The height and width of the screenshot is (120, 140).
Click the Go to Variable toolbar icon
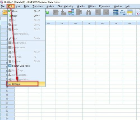[x=64, y=12]
